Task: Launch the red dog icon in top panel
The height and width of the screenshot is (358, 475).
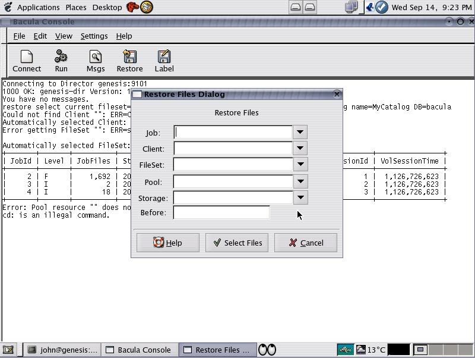Action: click(132, 7)
